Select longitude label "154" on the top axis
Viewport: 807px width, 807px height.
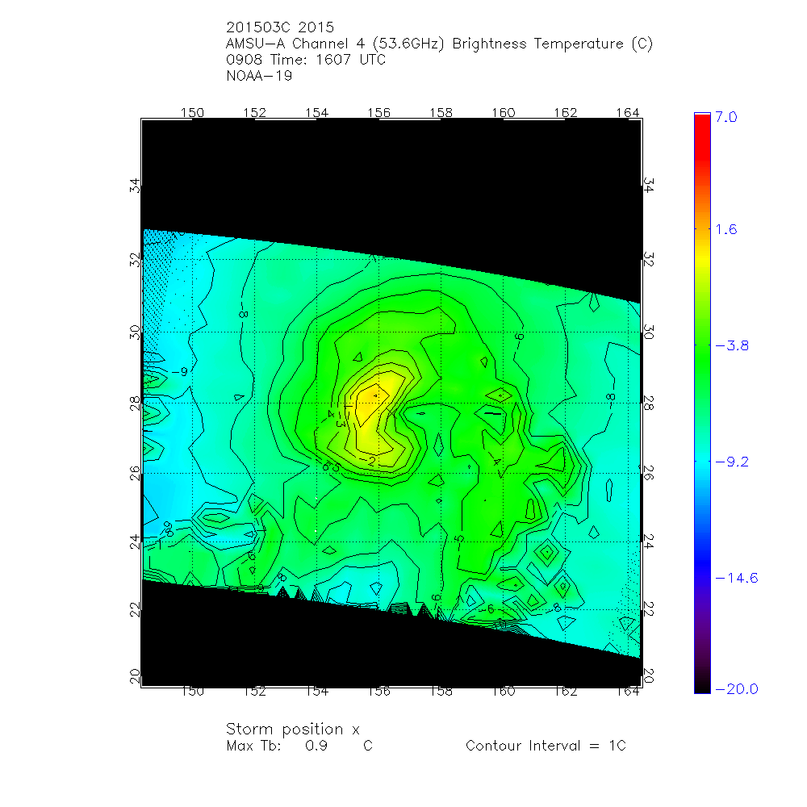pyautogui.click(x=316, y=113)
